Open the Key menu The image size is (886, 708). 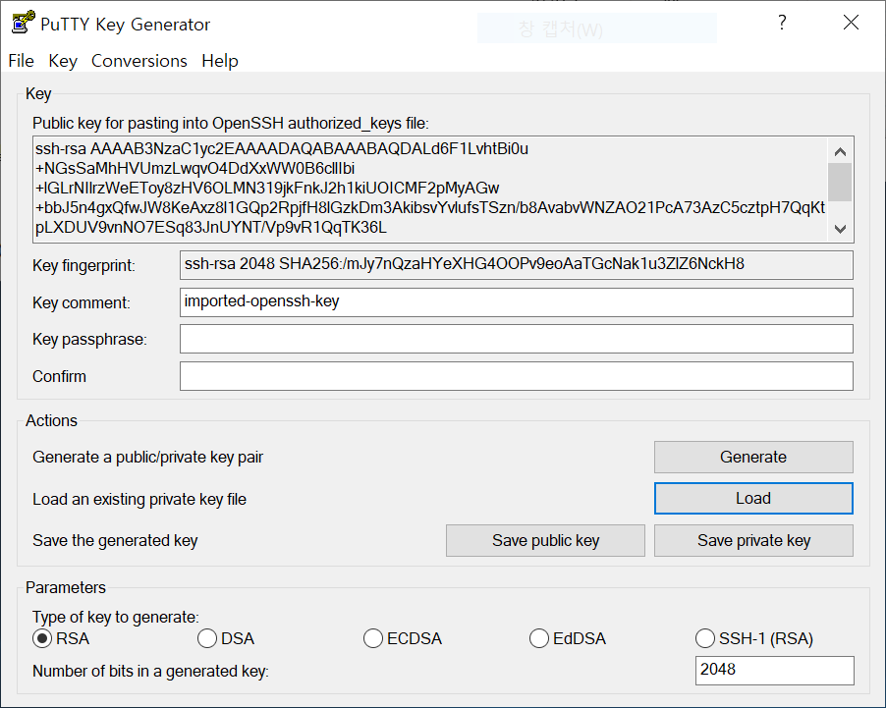click(x=63, y=61)
